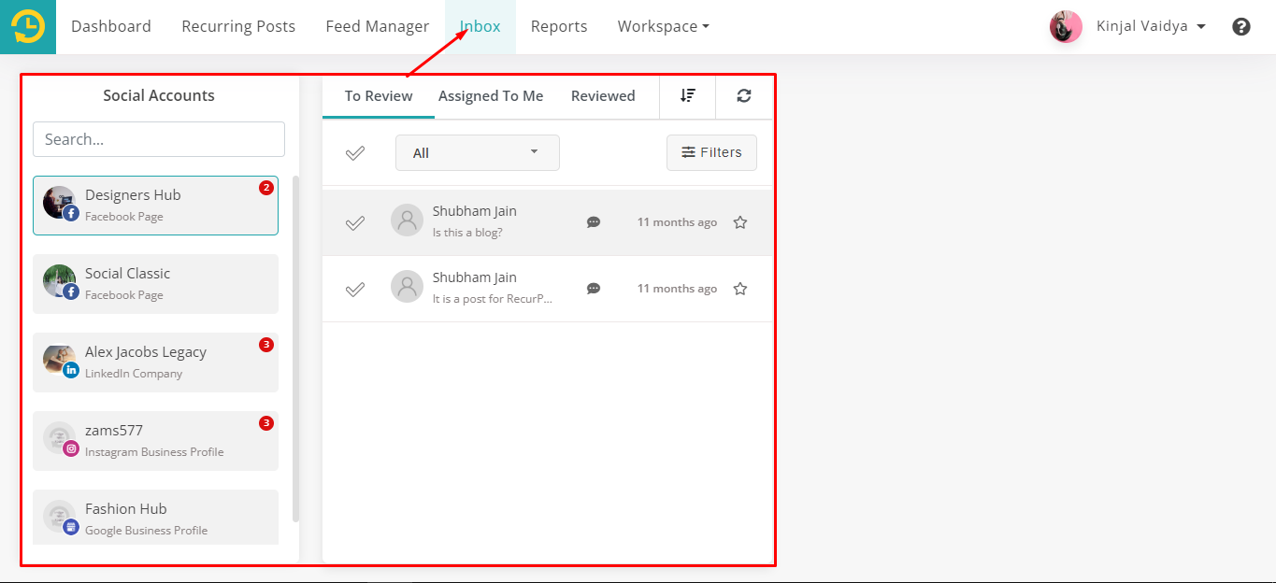Refresh the inbox with the reload icon
Viewport: 1276px width, 583px height.
tap(744, 95)
